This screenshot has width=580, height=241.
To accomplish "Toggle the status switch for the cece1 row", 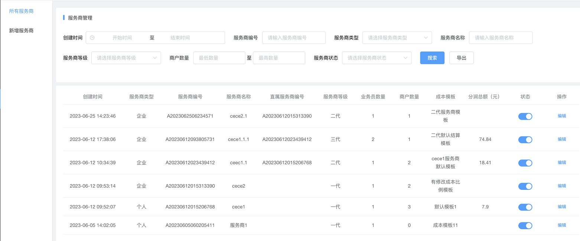I will click(x=525, y=207).
